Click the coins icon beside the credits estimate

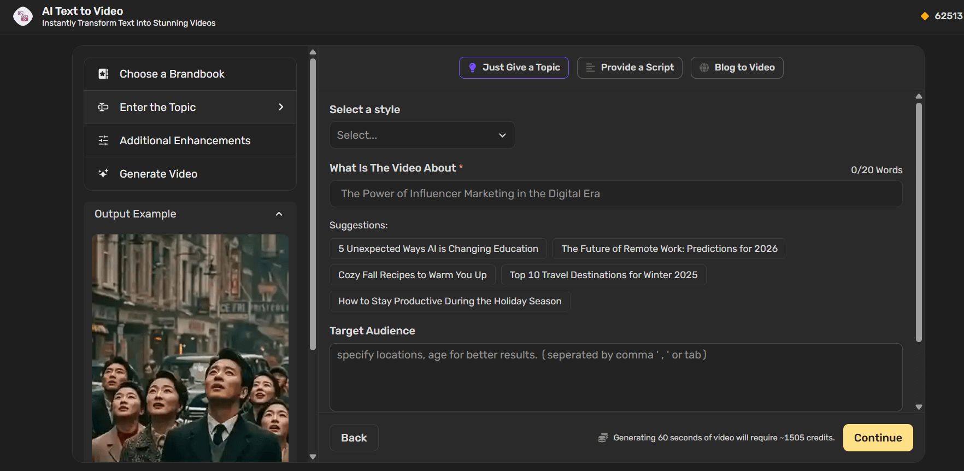pos(603,438)
